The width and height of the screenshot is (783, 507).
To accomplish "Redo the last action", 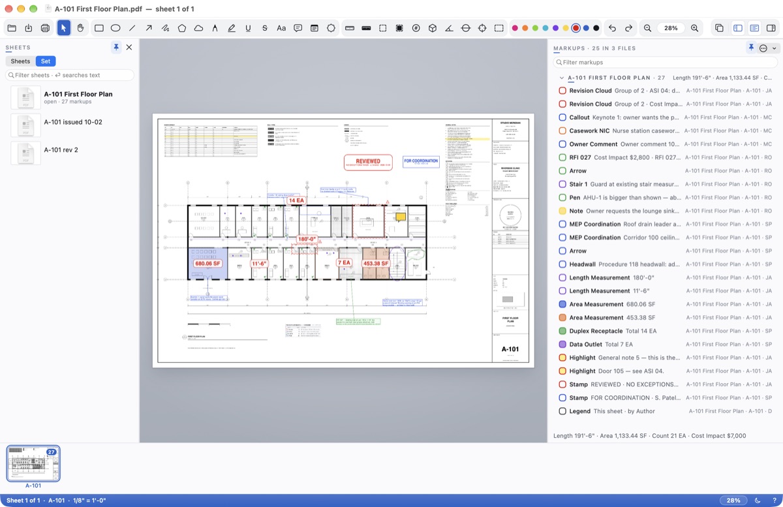I will point(629,28).
